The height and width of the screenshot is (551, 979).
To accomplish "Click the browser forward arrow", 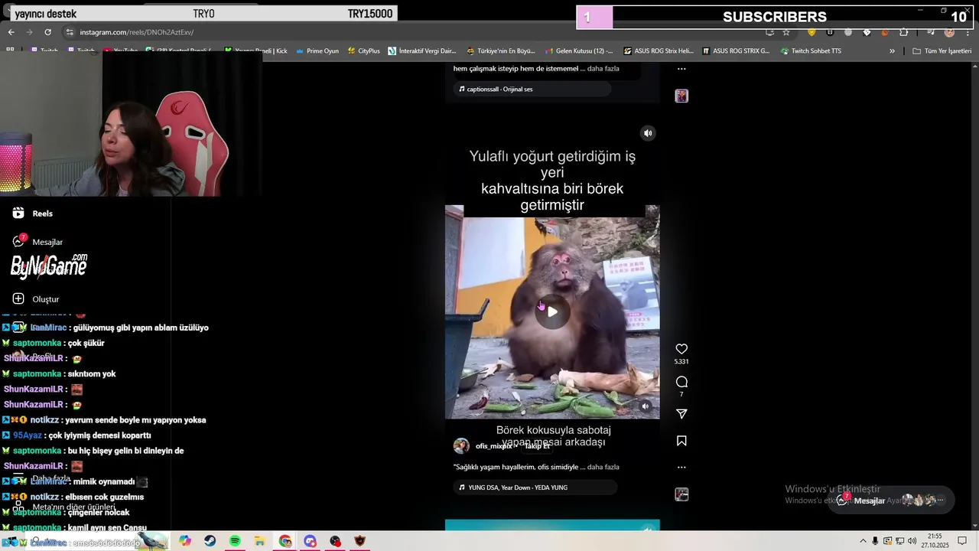I will tap(29, 32).
